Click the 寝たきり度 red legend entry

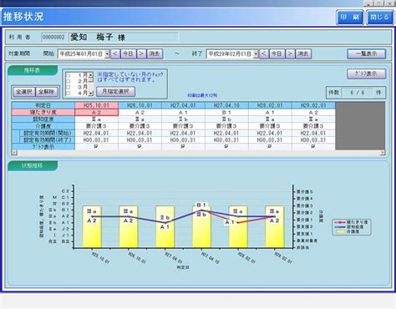click(x=352, y=222)
